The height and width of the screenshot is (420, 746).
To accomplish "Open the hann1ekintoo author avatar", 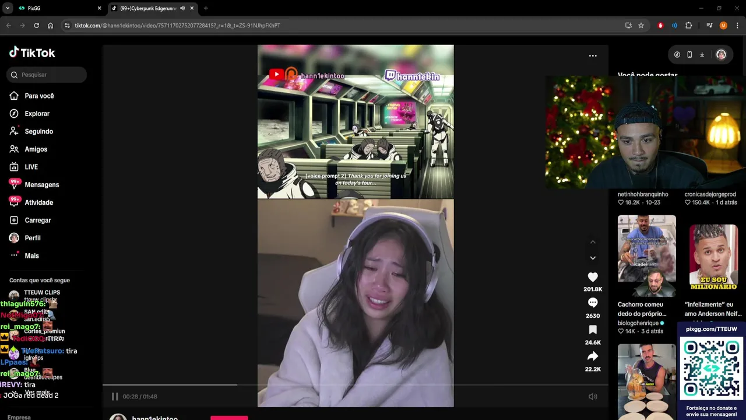I will (x=118, y=417).
